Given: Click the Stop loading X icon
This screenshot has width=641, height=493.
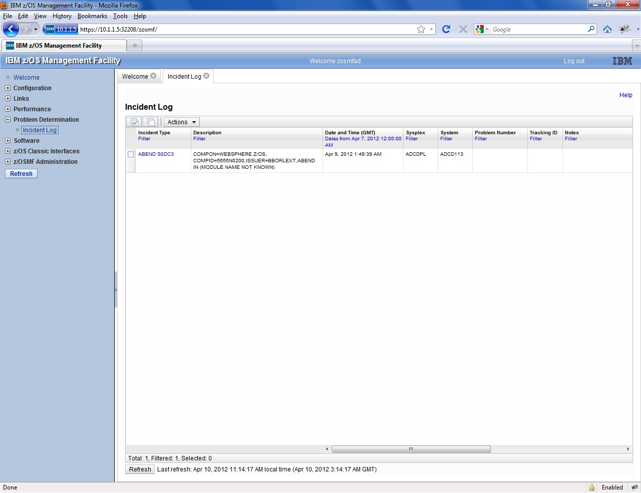Looking at the screenshot, I should [x=463, y=29].
